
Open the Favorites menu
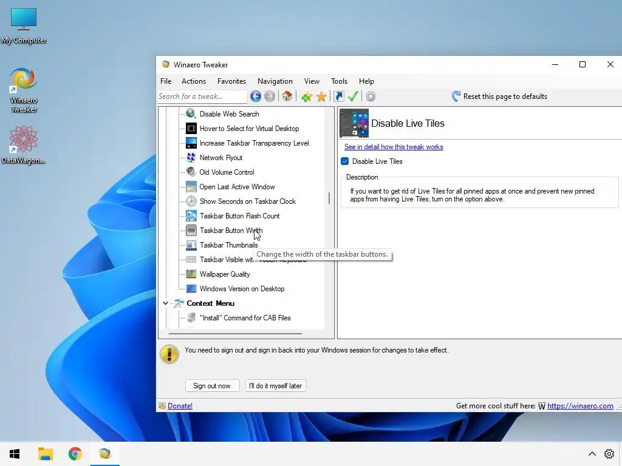pos(231,81)
